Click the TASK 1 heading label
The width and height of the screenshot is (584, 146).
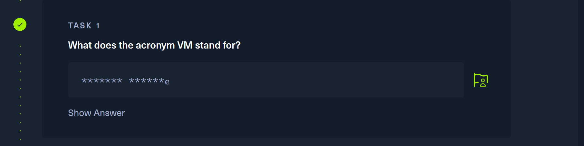click(x=84, y=25)
